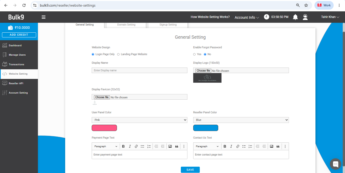This screenshot has width=345, height=173.
Task: Open the User Panel Color dropdown
Action: (x=139, y=120)
